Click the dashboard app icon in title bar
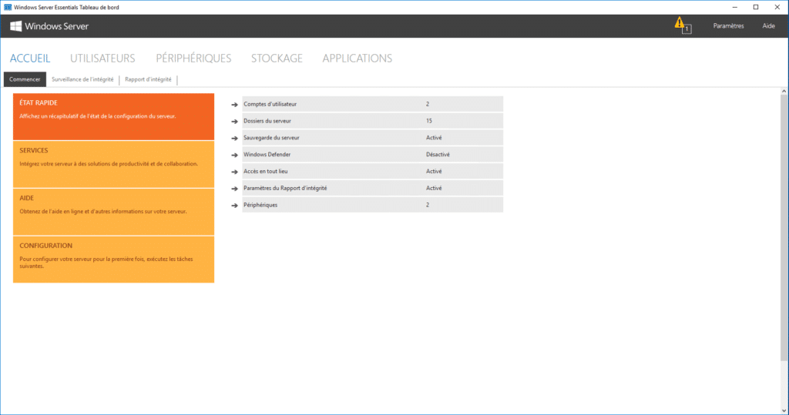 (8, 7)
